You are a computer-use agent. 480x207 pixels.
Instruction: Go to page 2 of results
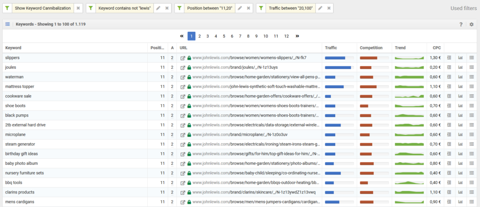pyautogui.click(x=199, y=36)
